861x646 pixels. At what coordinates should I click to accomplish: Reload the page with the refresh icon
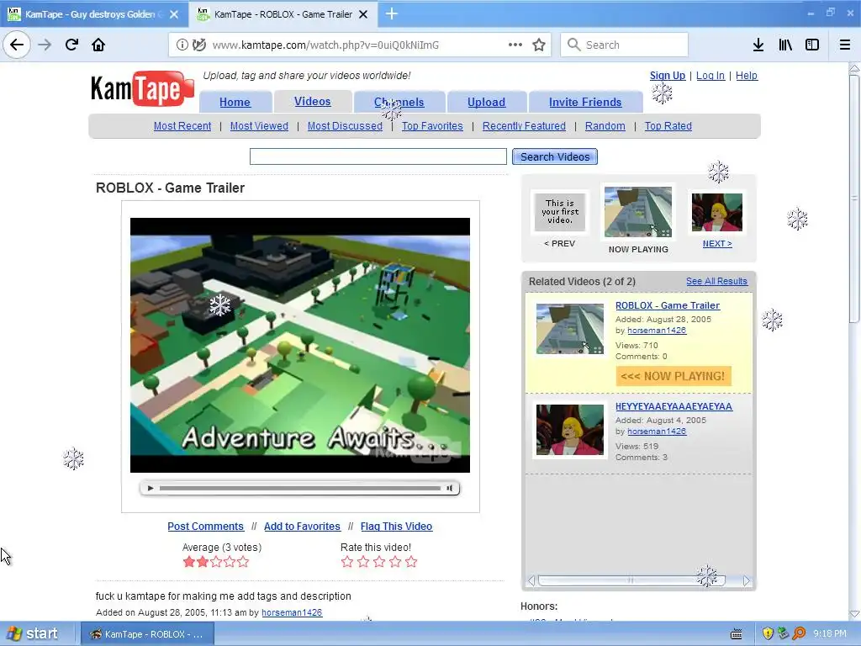coord(71,45)
